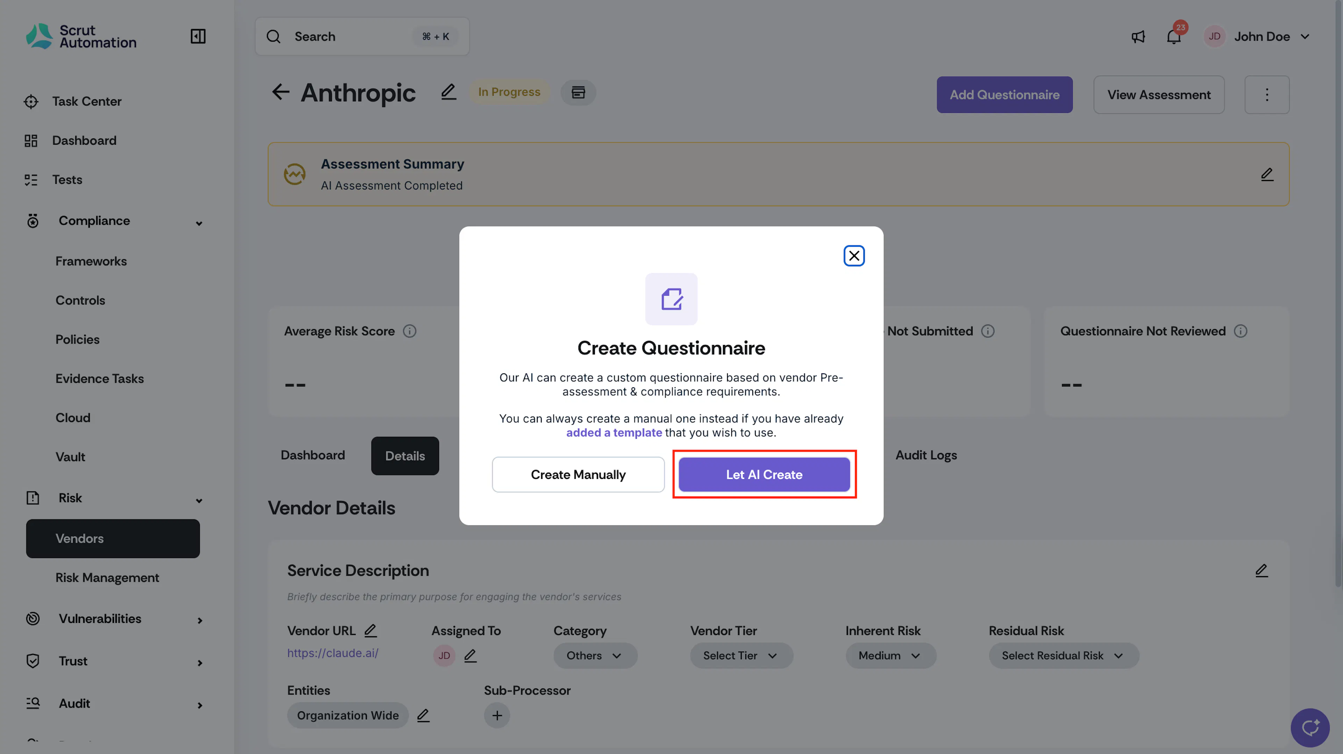Click the Let AI Create button

pos(764,475)
